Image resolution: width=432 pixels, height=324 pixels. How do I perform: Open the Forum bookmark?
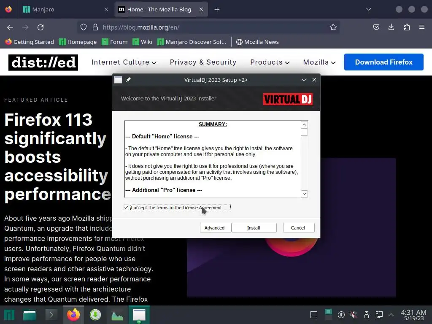click(x=115, y=42)
